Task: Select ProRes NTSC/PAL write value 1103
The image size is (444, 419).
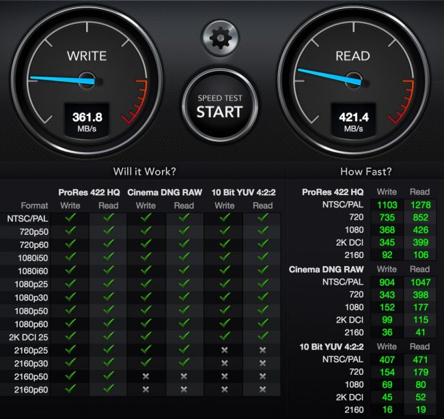Action: coord(387,205)
